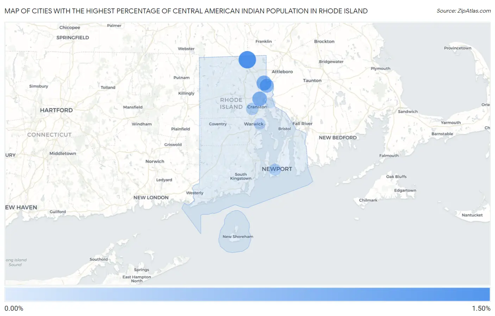
Task: Click the 'Bridgewater' map label
Action: point(331,62)
